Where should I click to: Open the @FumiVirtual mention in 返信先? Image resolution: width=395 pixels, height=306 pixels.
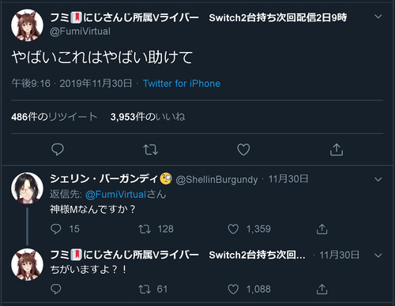click(x=115, y=195)
